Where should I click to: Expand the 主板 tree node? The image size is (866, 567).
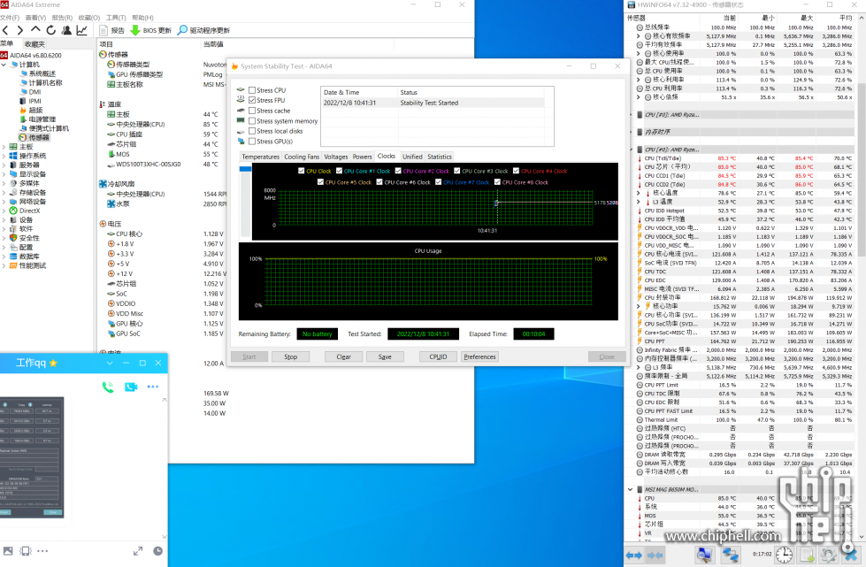(4, 147)
